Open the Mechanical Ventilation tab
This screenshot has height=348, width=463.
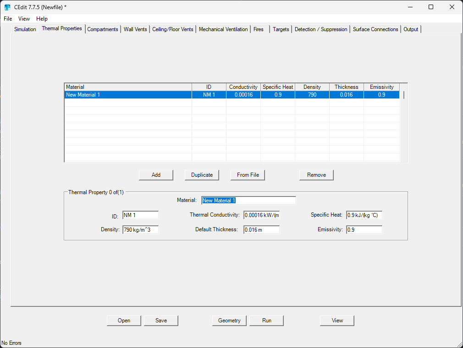223,29
